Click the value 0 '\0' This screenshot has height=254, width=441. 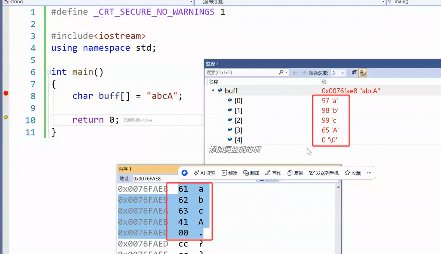(329, 140)
